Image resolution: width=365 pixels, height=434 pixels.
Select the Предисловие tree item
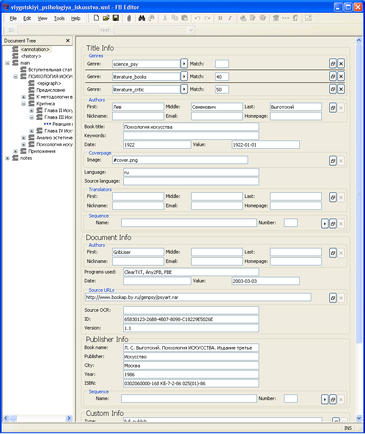[50, 90]
